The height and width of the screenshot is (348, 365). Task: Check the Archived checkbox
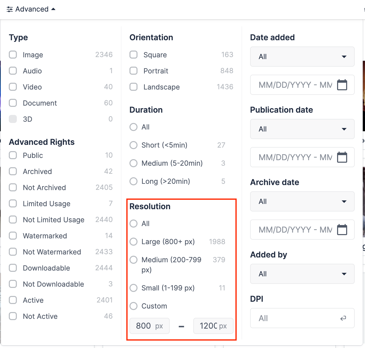13,171
